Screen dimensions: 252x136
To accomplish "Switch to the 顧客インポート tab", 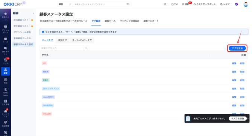I will tap(151, 21).
